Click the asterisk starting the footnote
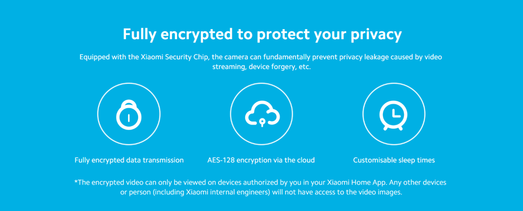 point(76,182)
